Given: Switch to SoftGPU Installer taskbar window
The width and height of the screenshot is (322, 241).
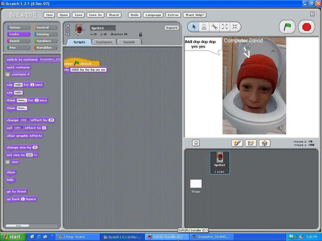Looking at the screenshot, I should click(167, 237).
